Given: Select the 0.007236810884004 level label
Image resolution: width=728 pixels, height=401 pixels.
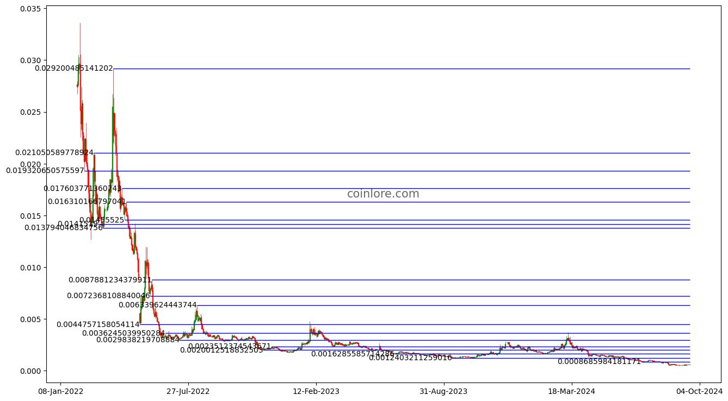Looking at the screenshot, I should [108, 296].
